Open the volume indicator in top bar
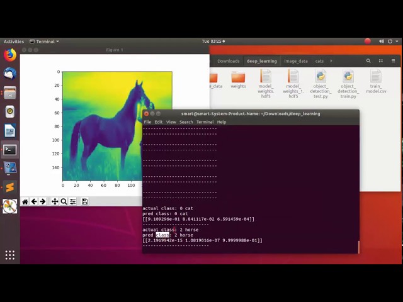 click(382, 42)
